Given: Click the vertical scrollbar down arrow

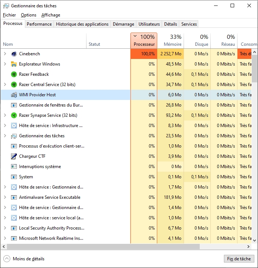Looking at the screenshot, I should point(255,240).
